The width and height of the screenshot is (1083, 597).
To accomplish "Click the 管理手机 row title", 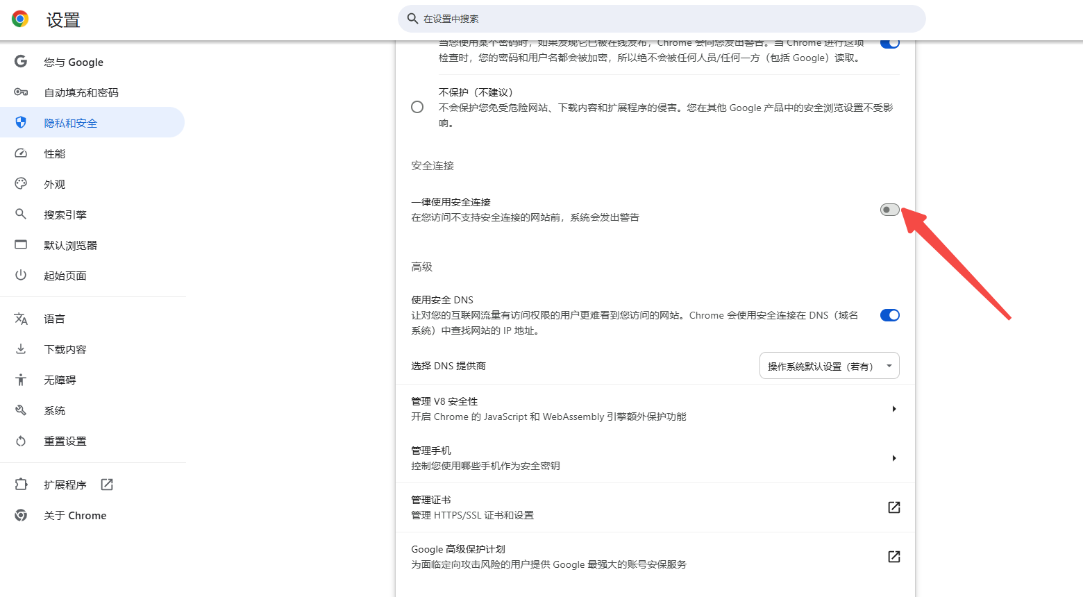I will click(x=431, y=451).
